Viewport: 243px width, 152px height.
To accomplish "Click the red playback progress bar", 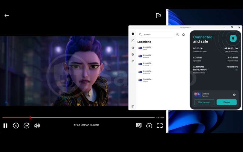I will pos(16,117).
